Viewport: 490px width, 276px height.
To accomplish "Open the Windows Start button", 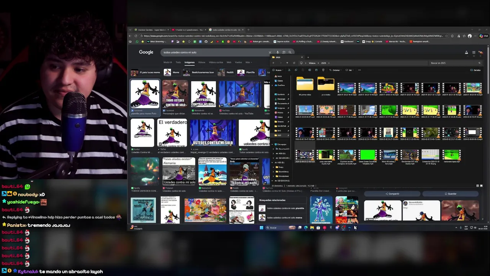I will [261, 228].
